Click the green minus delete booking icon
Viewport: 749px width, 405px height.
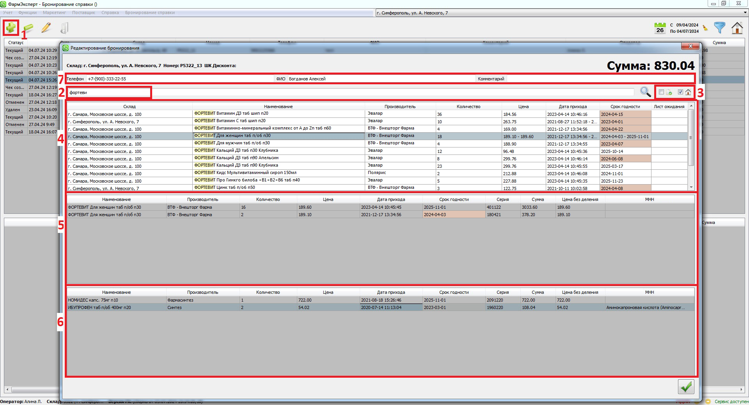point(28,28)
